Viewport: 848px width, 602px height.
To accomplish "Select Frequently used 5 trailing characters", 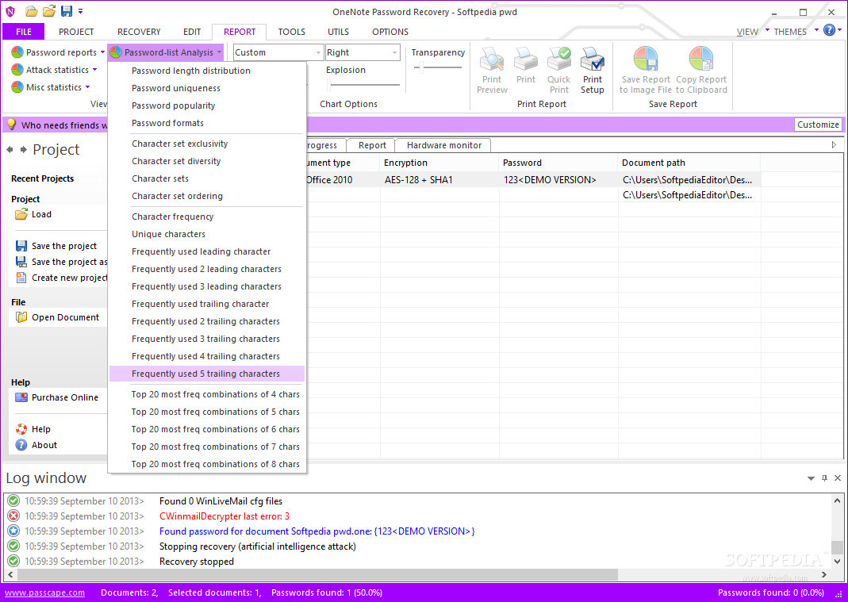I will [206, 374].
